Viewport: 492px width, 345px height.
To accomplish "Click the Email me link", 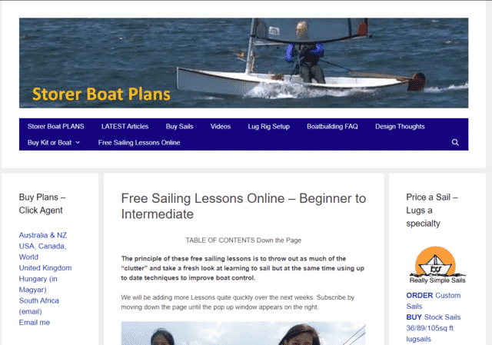I will (x=34, y=323).
